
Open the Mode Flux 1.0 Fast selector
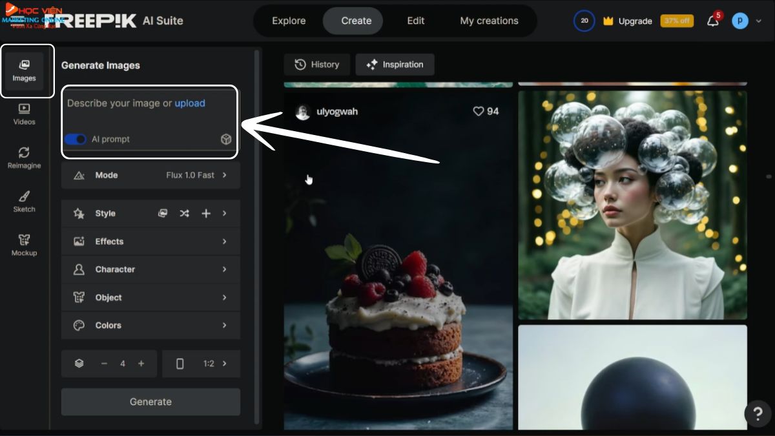click(150, 175)
